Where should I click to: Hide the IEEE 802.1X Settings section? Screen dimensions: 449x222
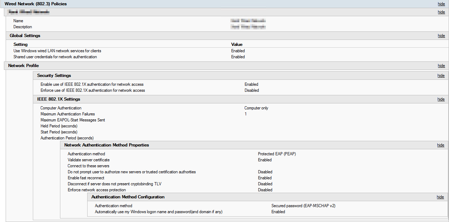pos(441,99)
